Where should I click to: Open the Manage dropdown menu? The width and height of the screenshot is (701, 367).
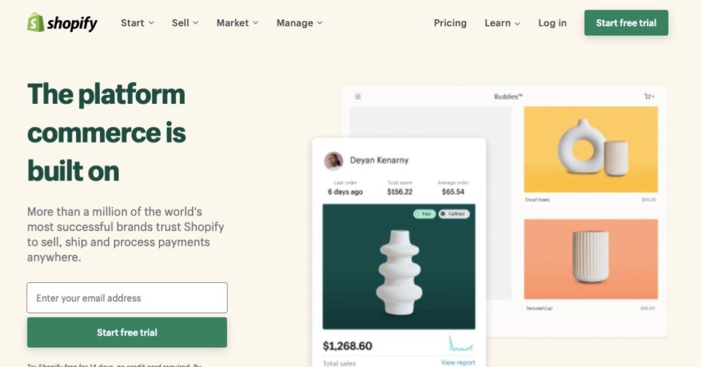pyautogui.click(x=299, y=23)
